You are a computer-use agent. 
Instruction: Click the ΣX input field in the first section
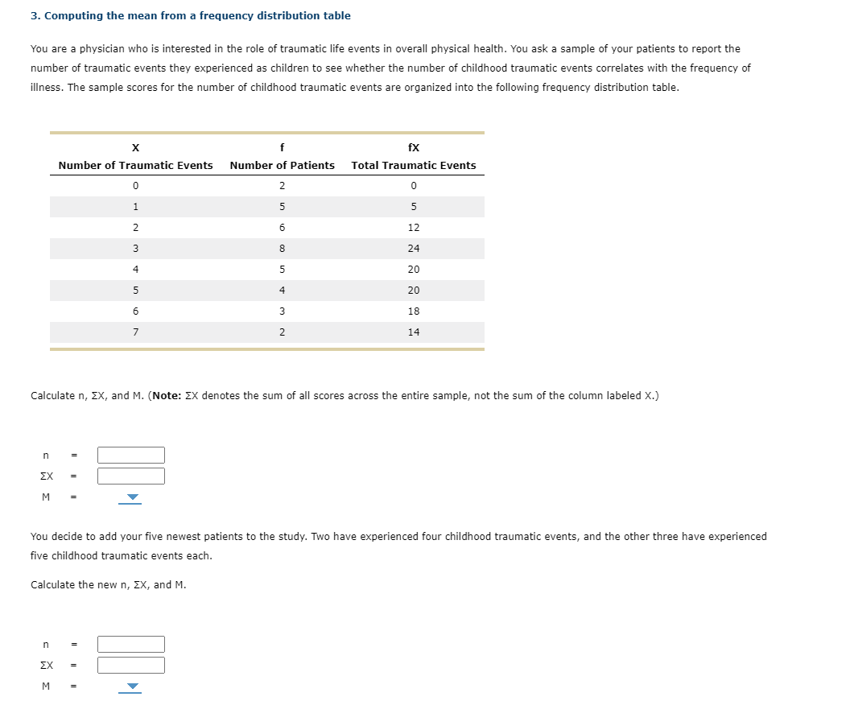pyautogui.click(x=130, y=476)
